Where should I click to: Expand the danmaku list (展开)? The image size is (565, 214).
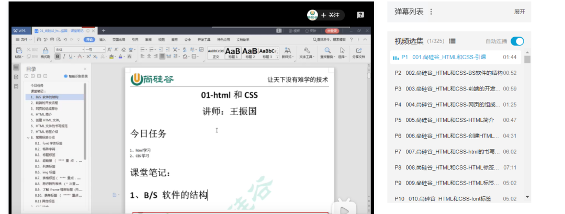(519, 12)
